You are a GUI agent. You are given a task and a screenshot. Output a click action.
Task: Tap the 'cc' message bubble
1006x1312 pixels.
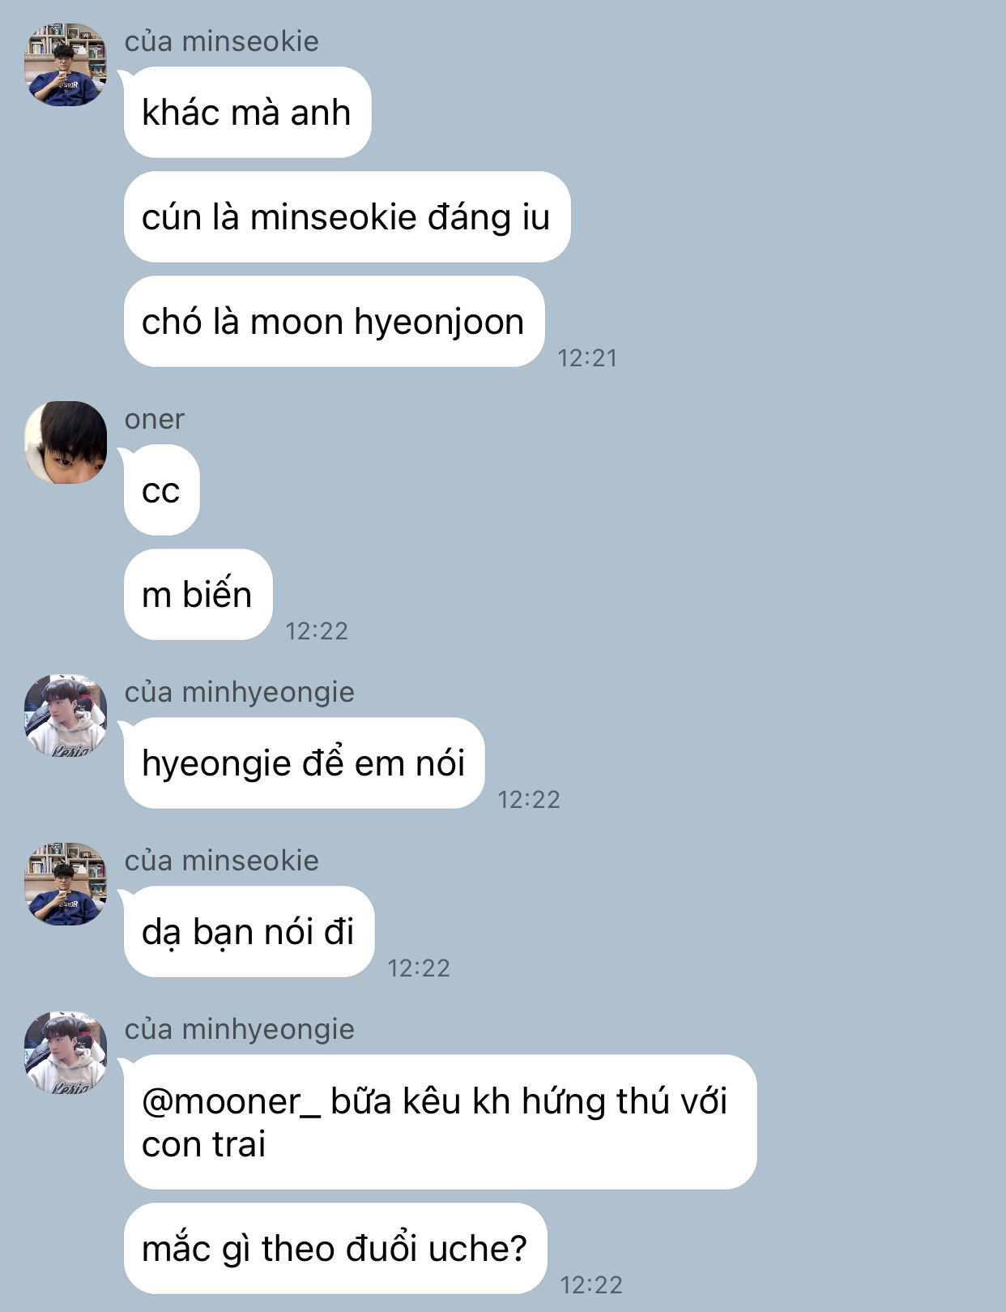point(161,490)
